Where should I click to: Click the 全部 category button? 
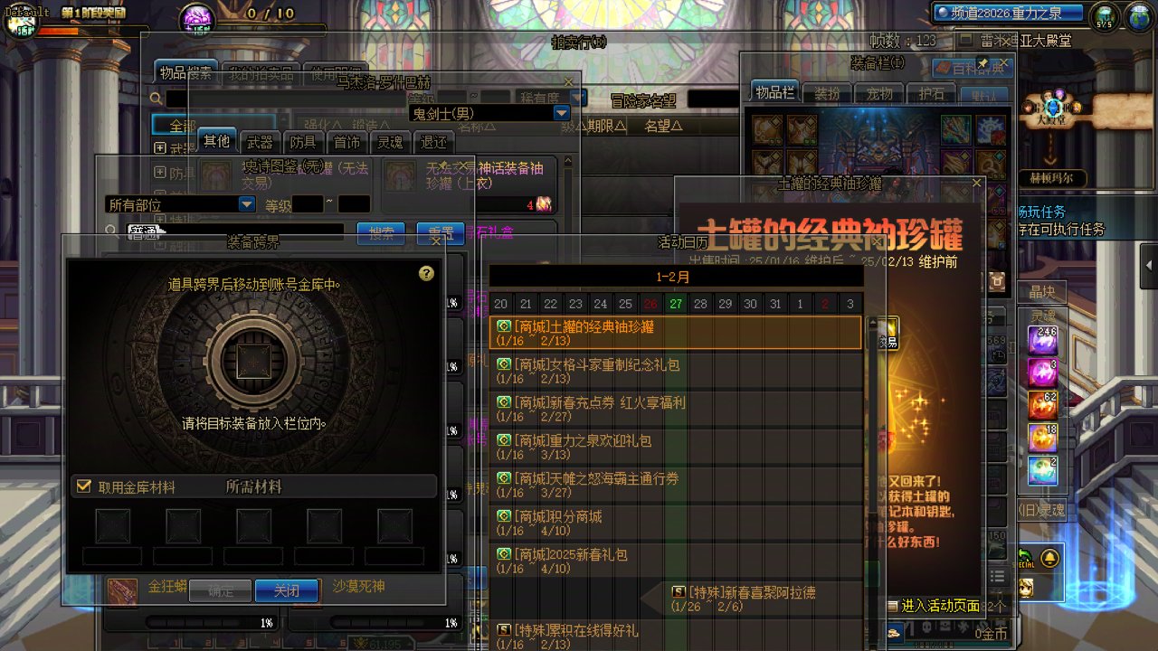[214, 125]
